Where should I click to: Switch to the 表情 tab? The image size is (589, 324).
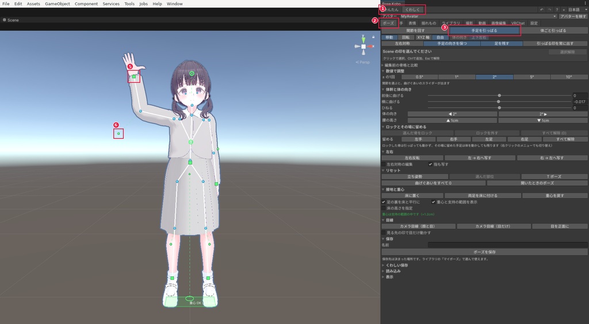pyautogui.click(x=412, y=23)
